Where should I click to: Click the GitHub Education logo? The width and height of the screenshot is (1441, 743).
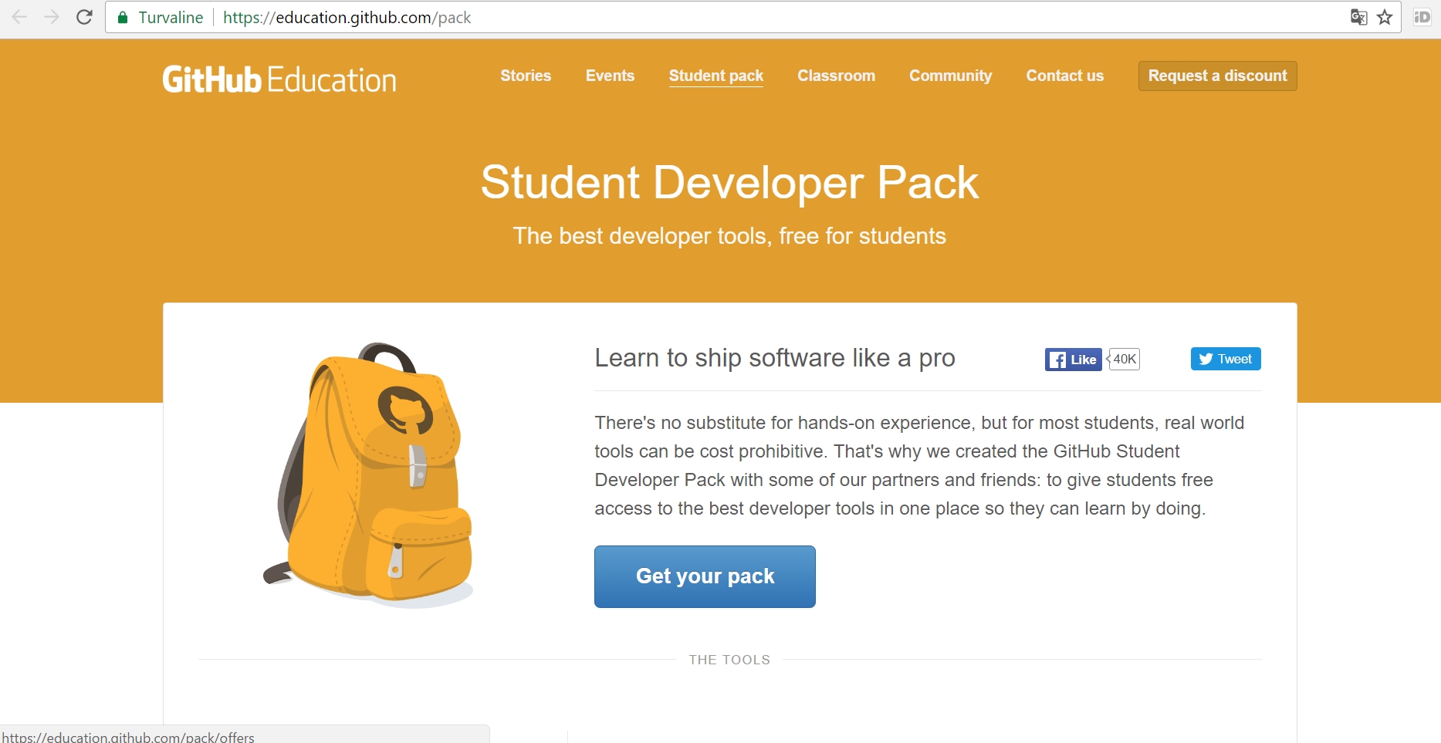click(279, 79)
